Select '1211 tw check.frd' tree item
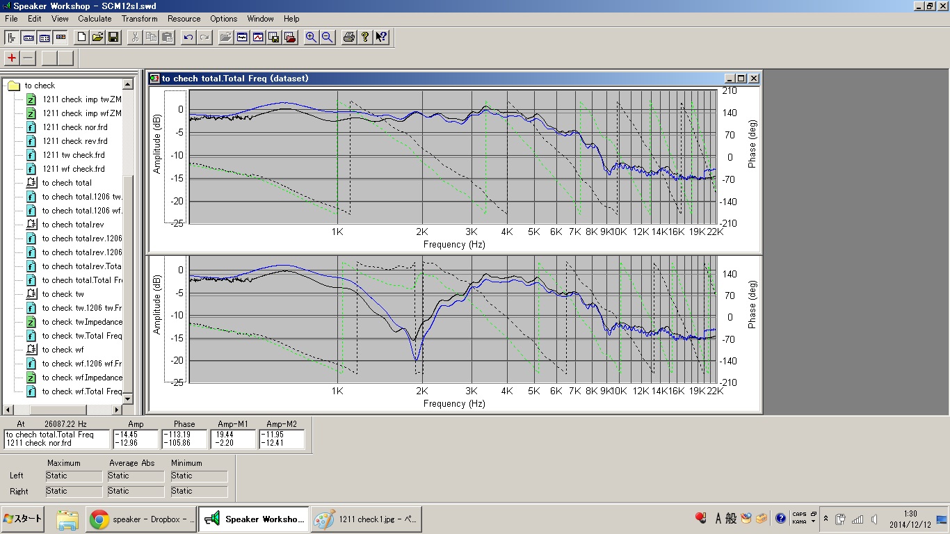The image size is (950, 534). (x=74, y=155)
